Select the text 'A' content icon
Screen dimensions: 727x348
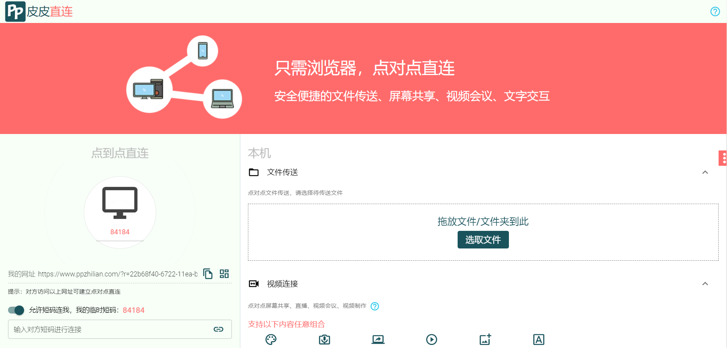pyautogui.click(x=538, y=339)
